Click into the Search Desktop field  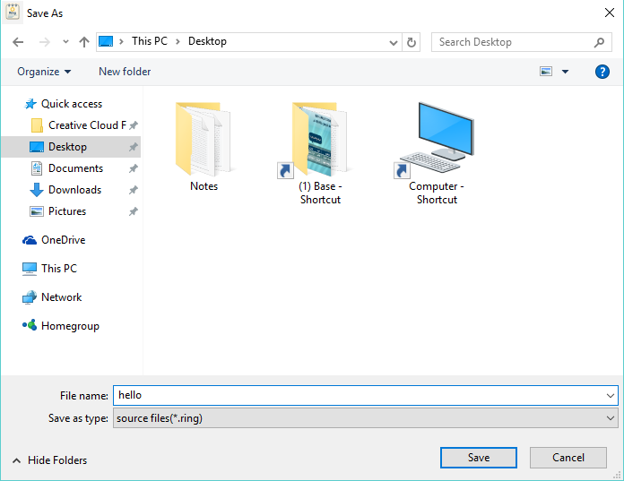tap(511, 42)
